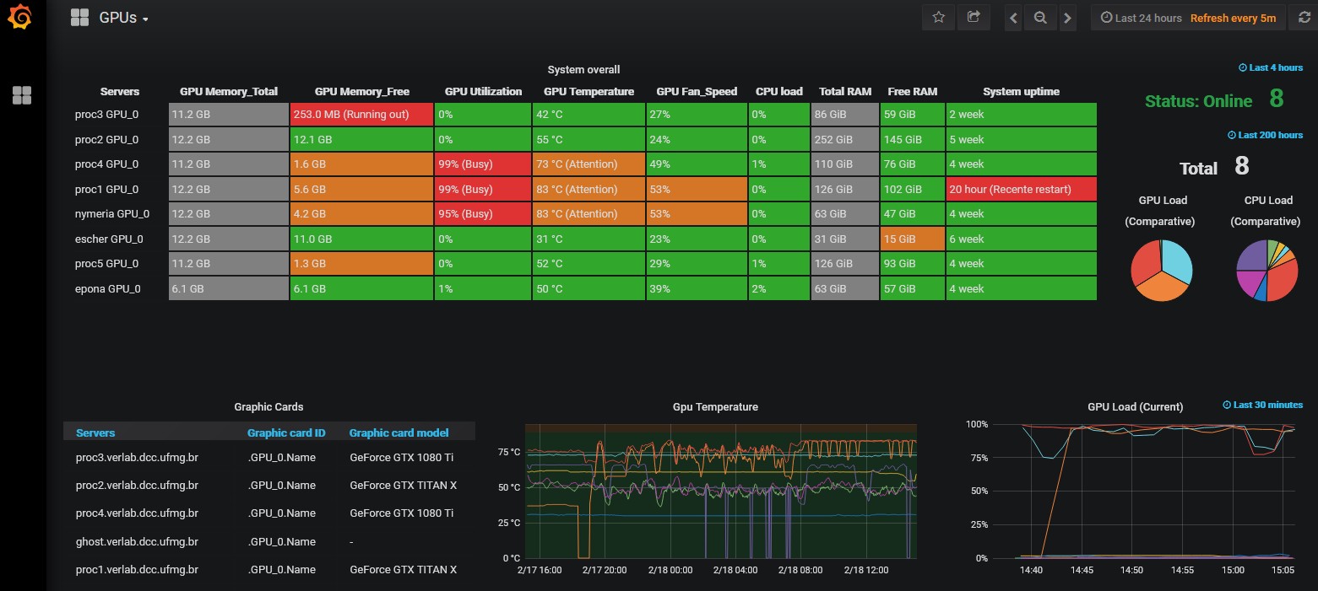Sort by Graphic card ID column
Screen dimensions: 1318x591
click(286, 433)
